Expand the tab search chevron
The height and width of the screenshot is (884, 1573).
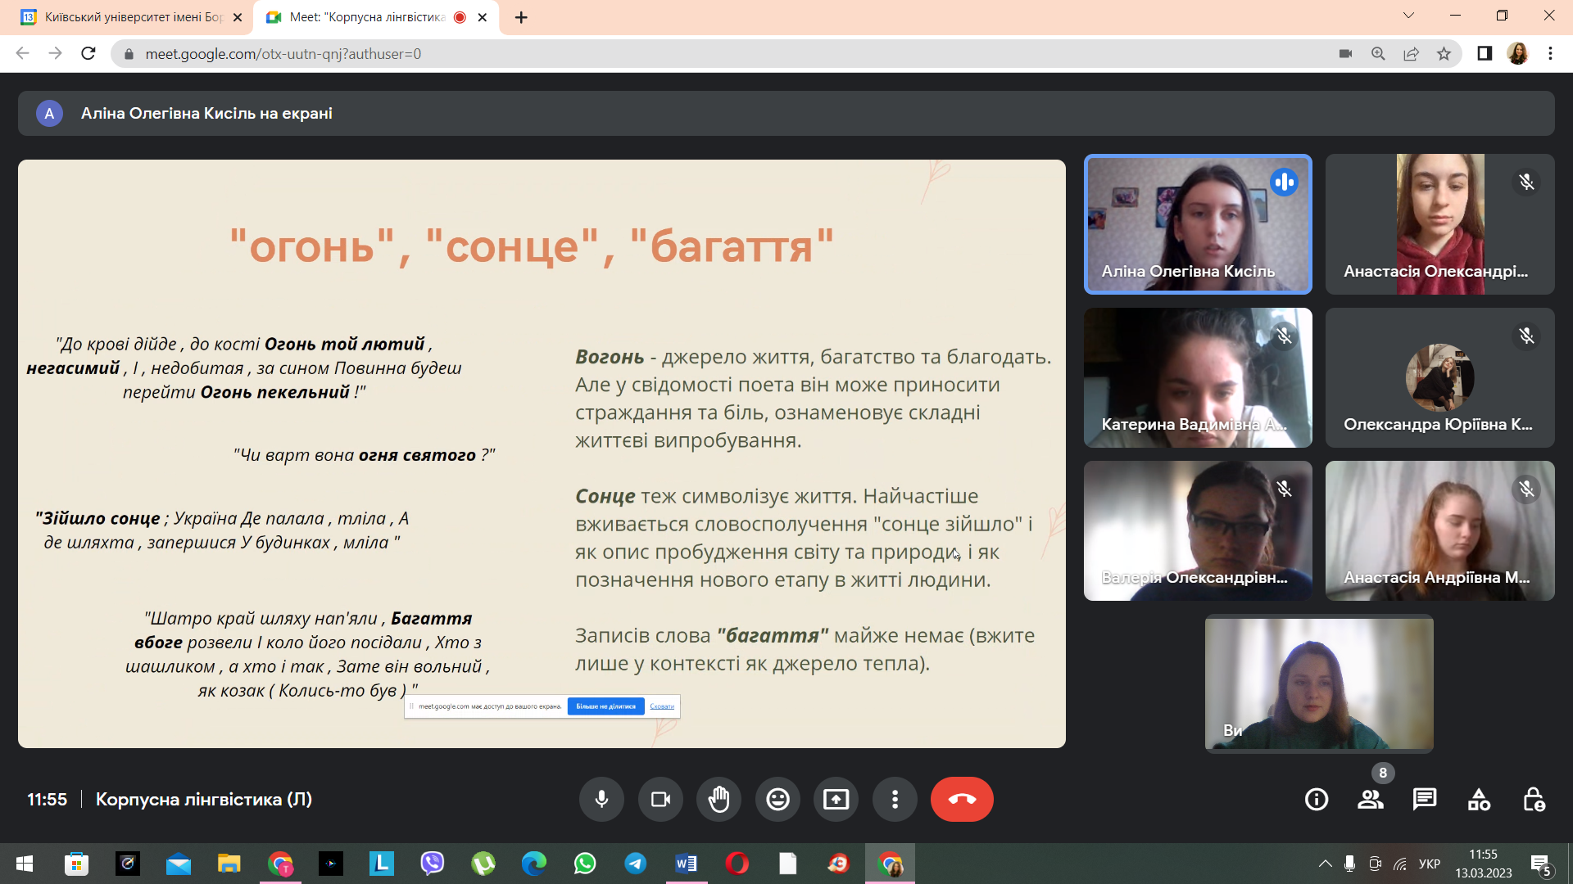pyautogui.click(x=1408, y=16)
